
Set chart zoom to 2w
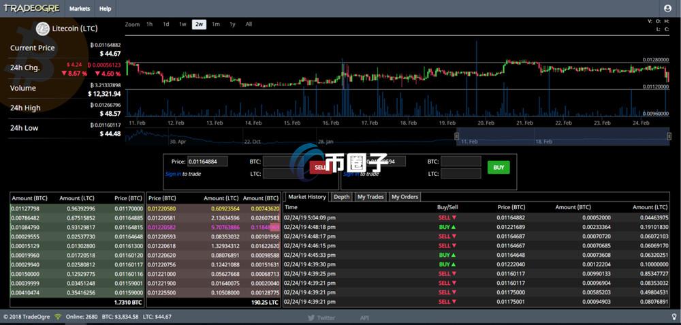pos(199,25)
